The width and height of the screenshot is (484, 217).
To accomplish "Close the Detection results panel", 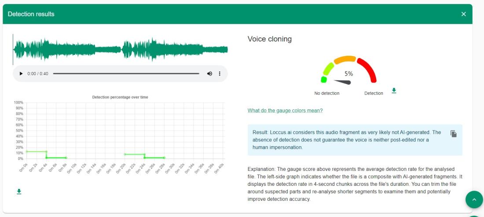I will [x=463, y=14].
